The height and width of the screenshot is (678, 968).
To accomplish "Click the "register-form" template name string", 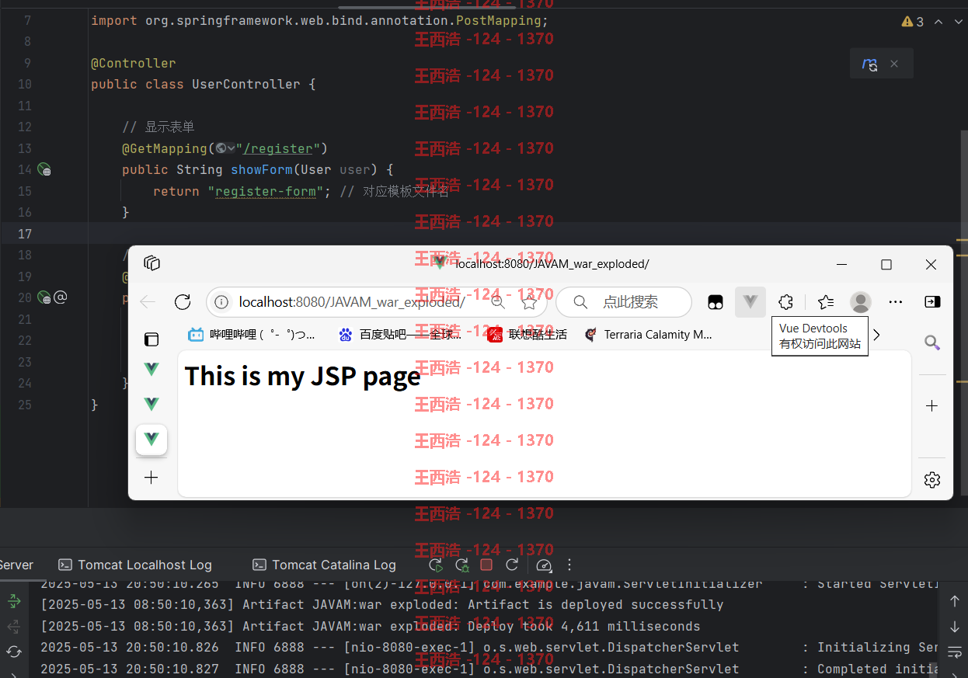I will 266,191.
